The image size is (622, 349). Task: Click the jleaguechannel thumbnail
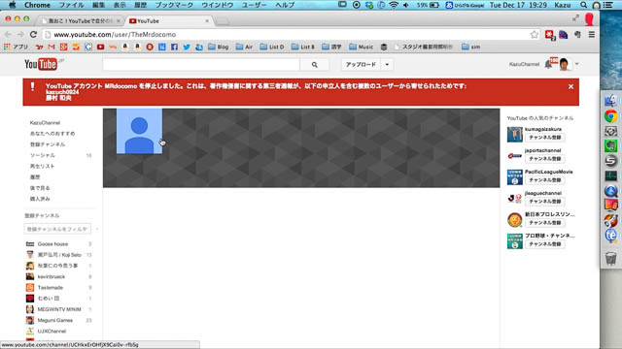point(514,199)
